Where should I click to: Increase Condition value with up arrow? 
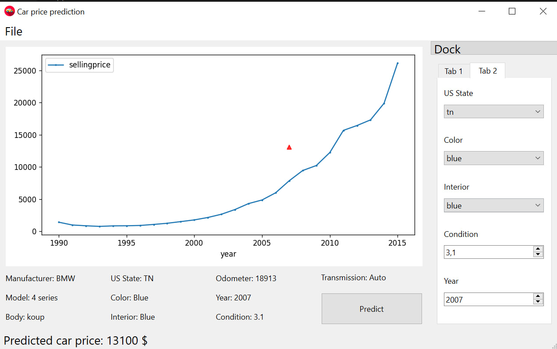point(538,249)
